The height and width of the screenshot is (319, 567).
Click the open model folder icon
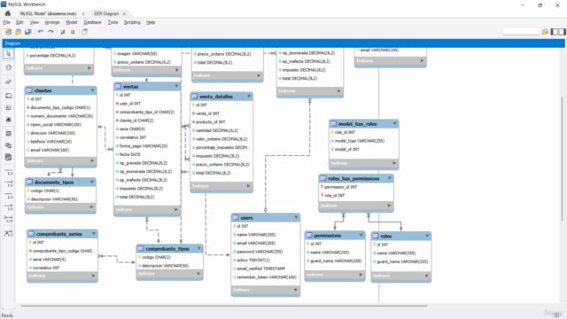18,32
